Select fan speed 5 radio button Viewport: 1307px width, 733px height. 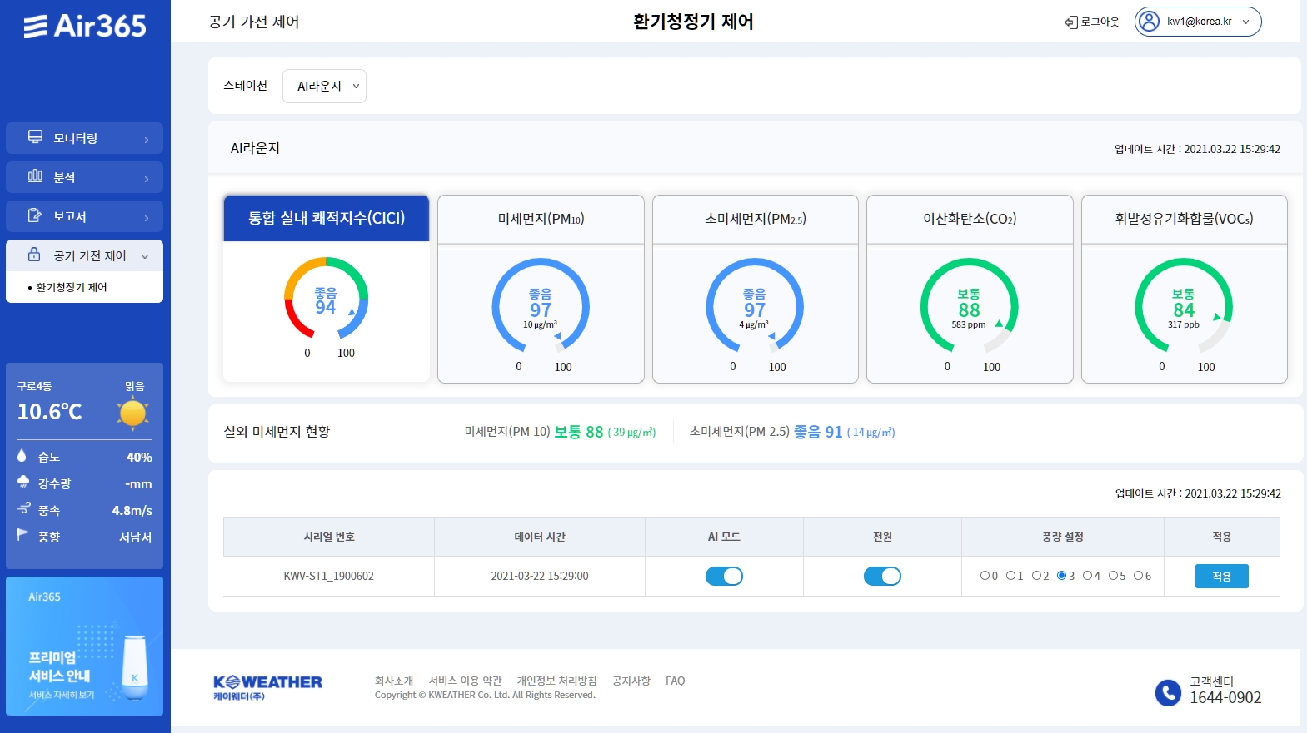(1112, 576)
